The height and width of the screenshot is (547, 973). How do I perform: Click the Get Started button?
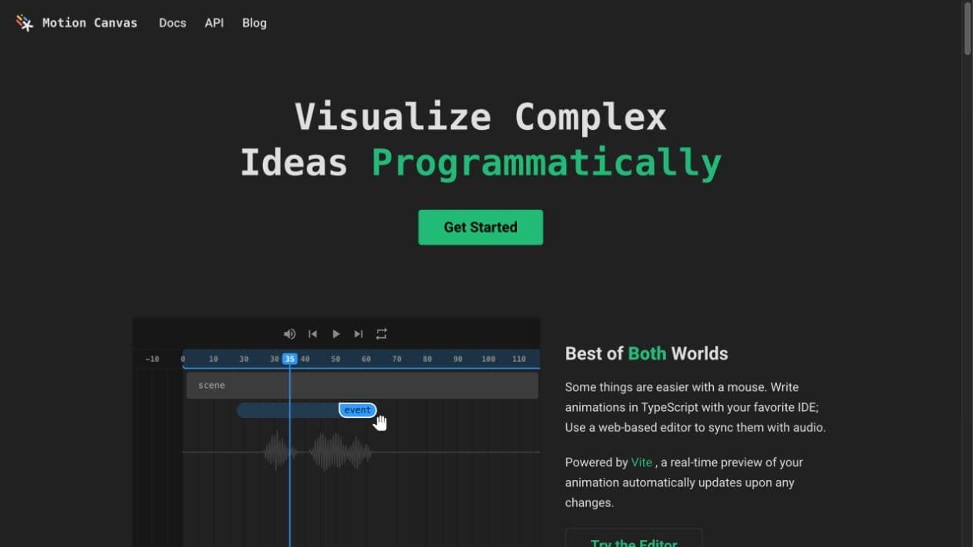pyautogui.click(x=481, y=227)
